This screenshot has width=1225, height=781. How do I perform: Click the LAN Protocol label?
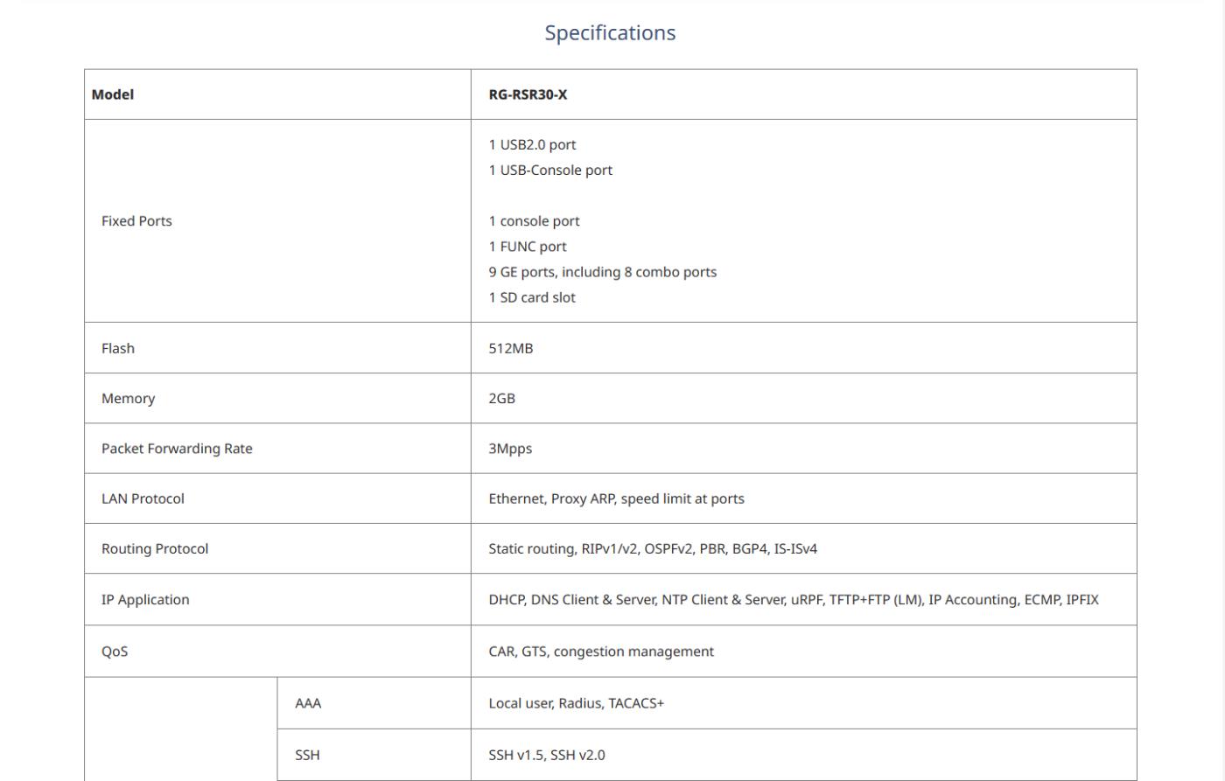click(143, 499)
